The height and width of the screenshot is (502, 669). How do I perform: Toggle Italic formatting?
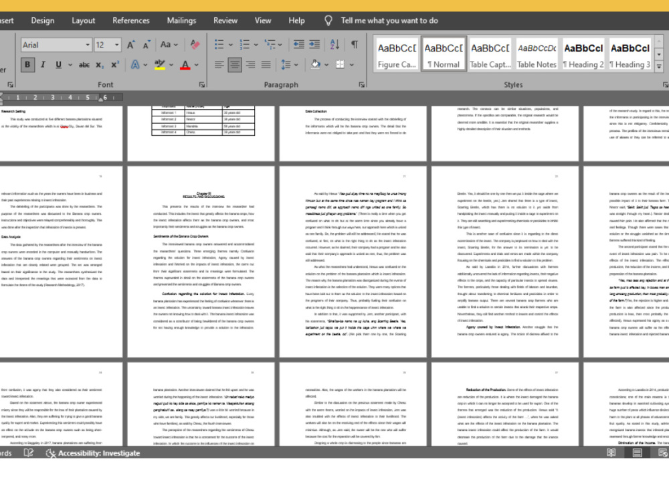43,65
